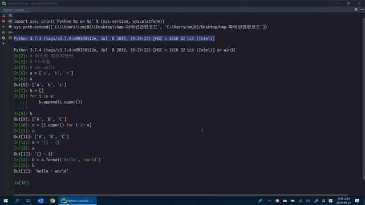Add a new console with the plus icon
Image resolution: width=365 pixels, height=205 pixels.
coord(3,43)
